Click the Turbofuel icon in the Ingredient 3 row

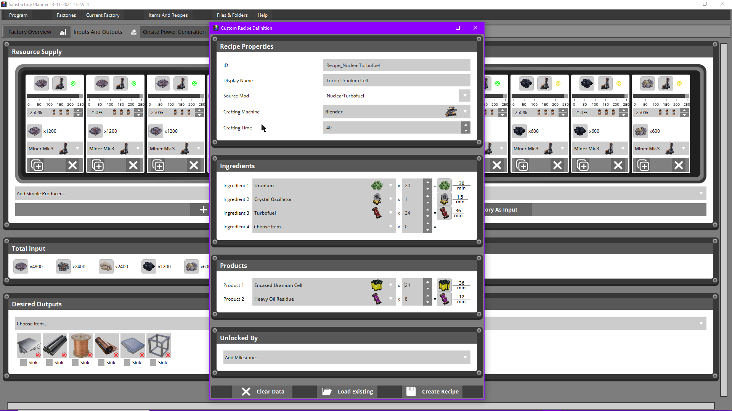pyautogui.click(x=377, y=213)
